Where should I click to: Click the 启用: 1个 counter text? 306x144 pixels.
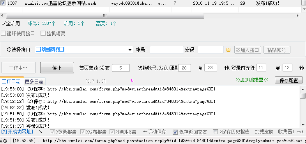click(x=74, y=24)
